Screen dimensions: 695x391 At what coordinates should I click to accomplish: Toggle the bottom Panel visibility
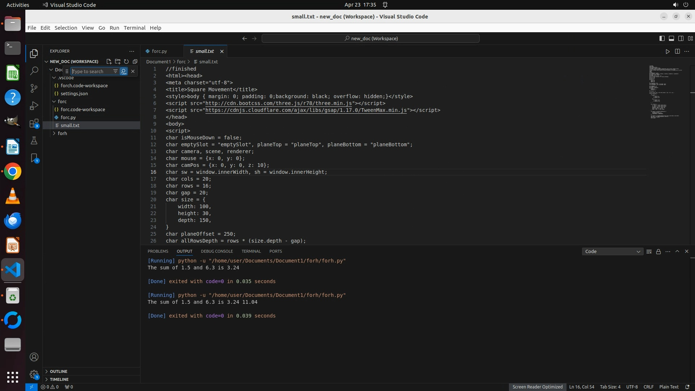671,38
